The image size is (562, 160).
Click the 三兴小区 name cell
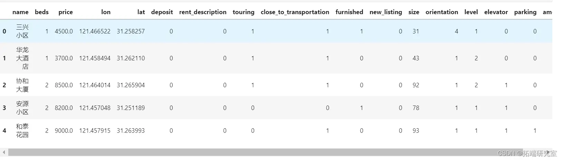point(22,31)
